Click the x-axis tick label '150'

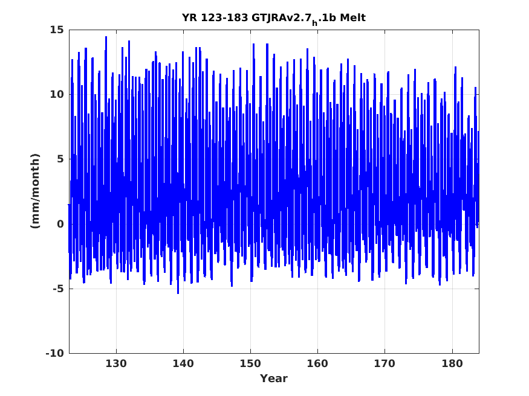pos(250,364)
